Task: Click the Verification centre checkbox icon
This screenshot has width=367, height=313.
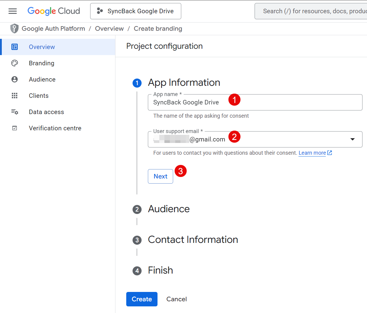Action: click(x=14, y=128)
